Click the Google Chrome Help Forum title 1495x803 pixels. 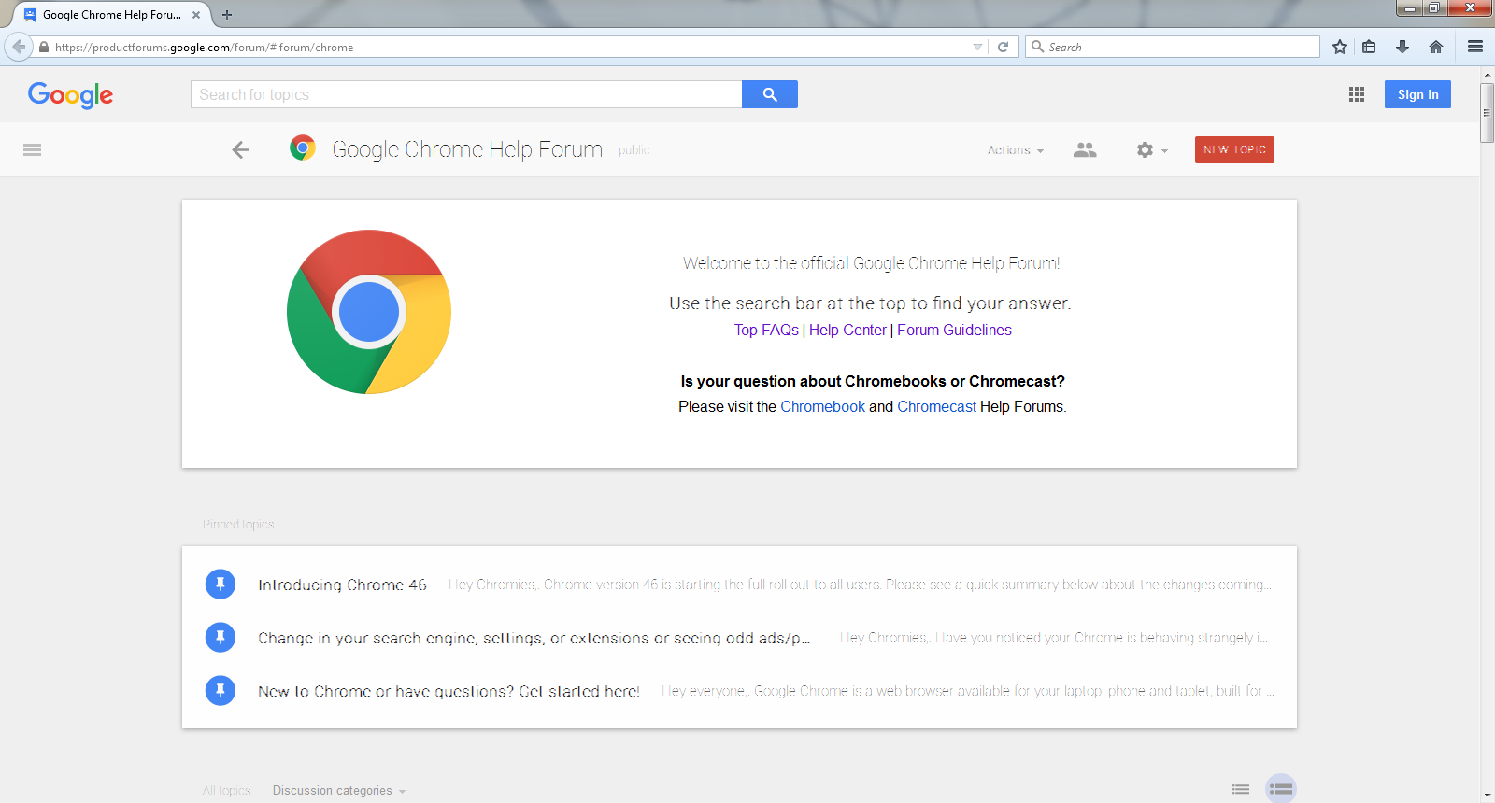467,149
